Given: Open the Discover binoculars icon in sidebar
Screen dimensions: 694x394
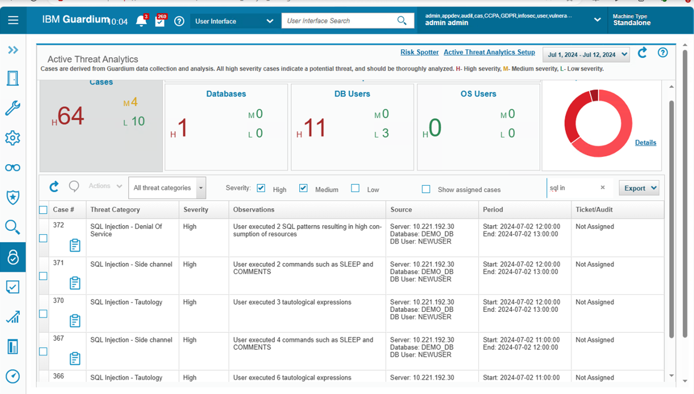Looking at the screenshot, I should tap(13, 168).
